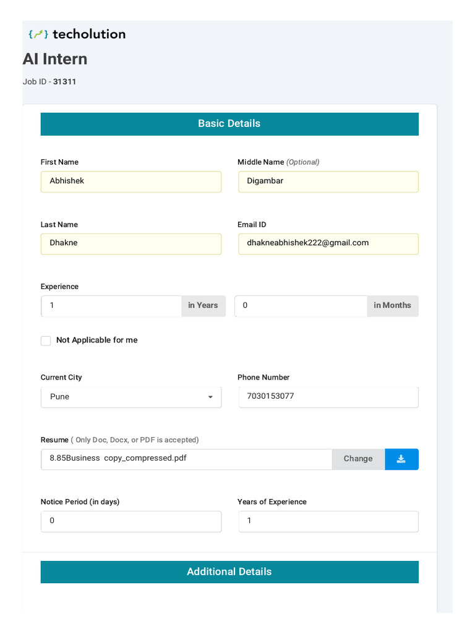Click the "in Months" unit label

click(392, 306)
